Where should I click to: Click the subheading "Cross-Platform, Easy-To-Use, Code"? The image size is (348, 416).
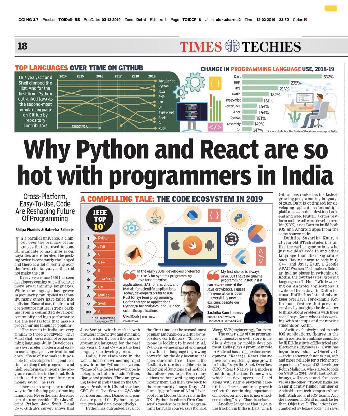45,207
